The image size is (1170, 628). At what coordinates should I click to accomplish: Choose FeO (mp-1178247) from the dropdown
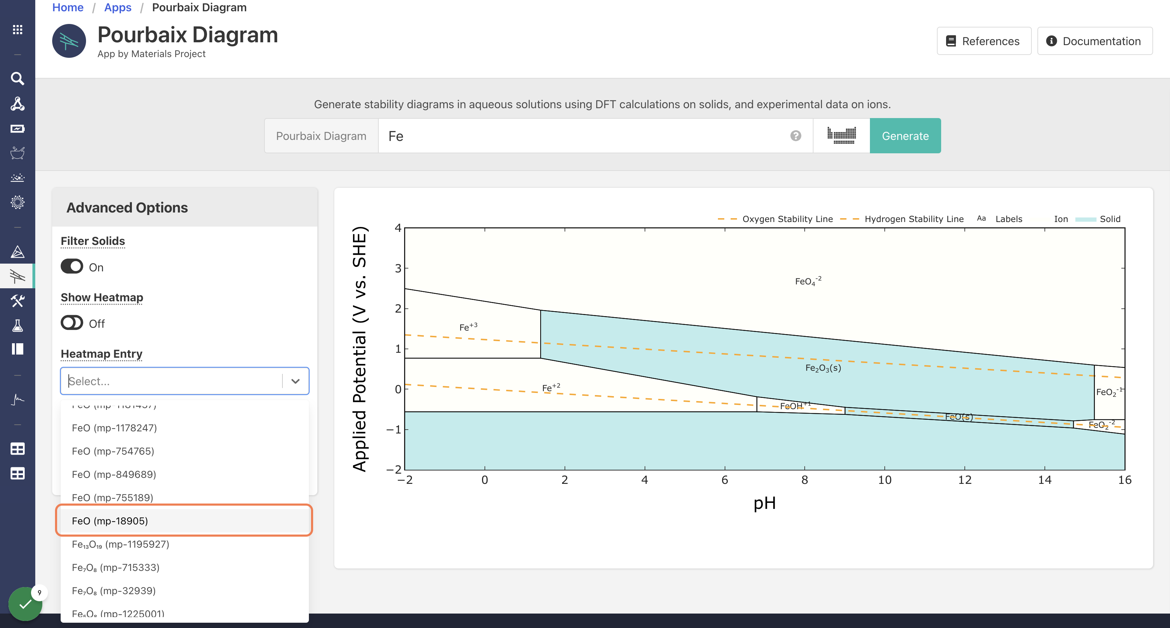(x=184, y=428)
